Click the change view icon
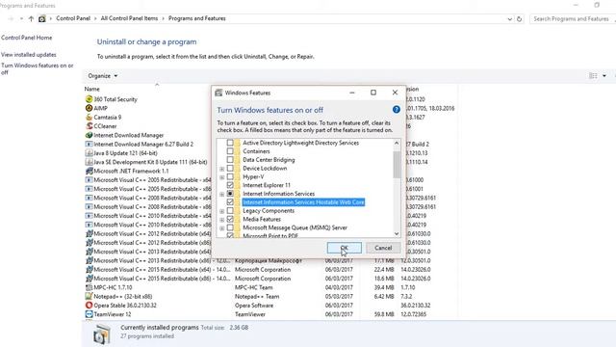Viewport: 616px width, 347px height. [x=593, y=75]
